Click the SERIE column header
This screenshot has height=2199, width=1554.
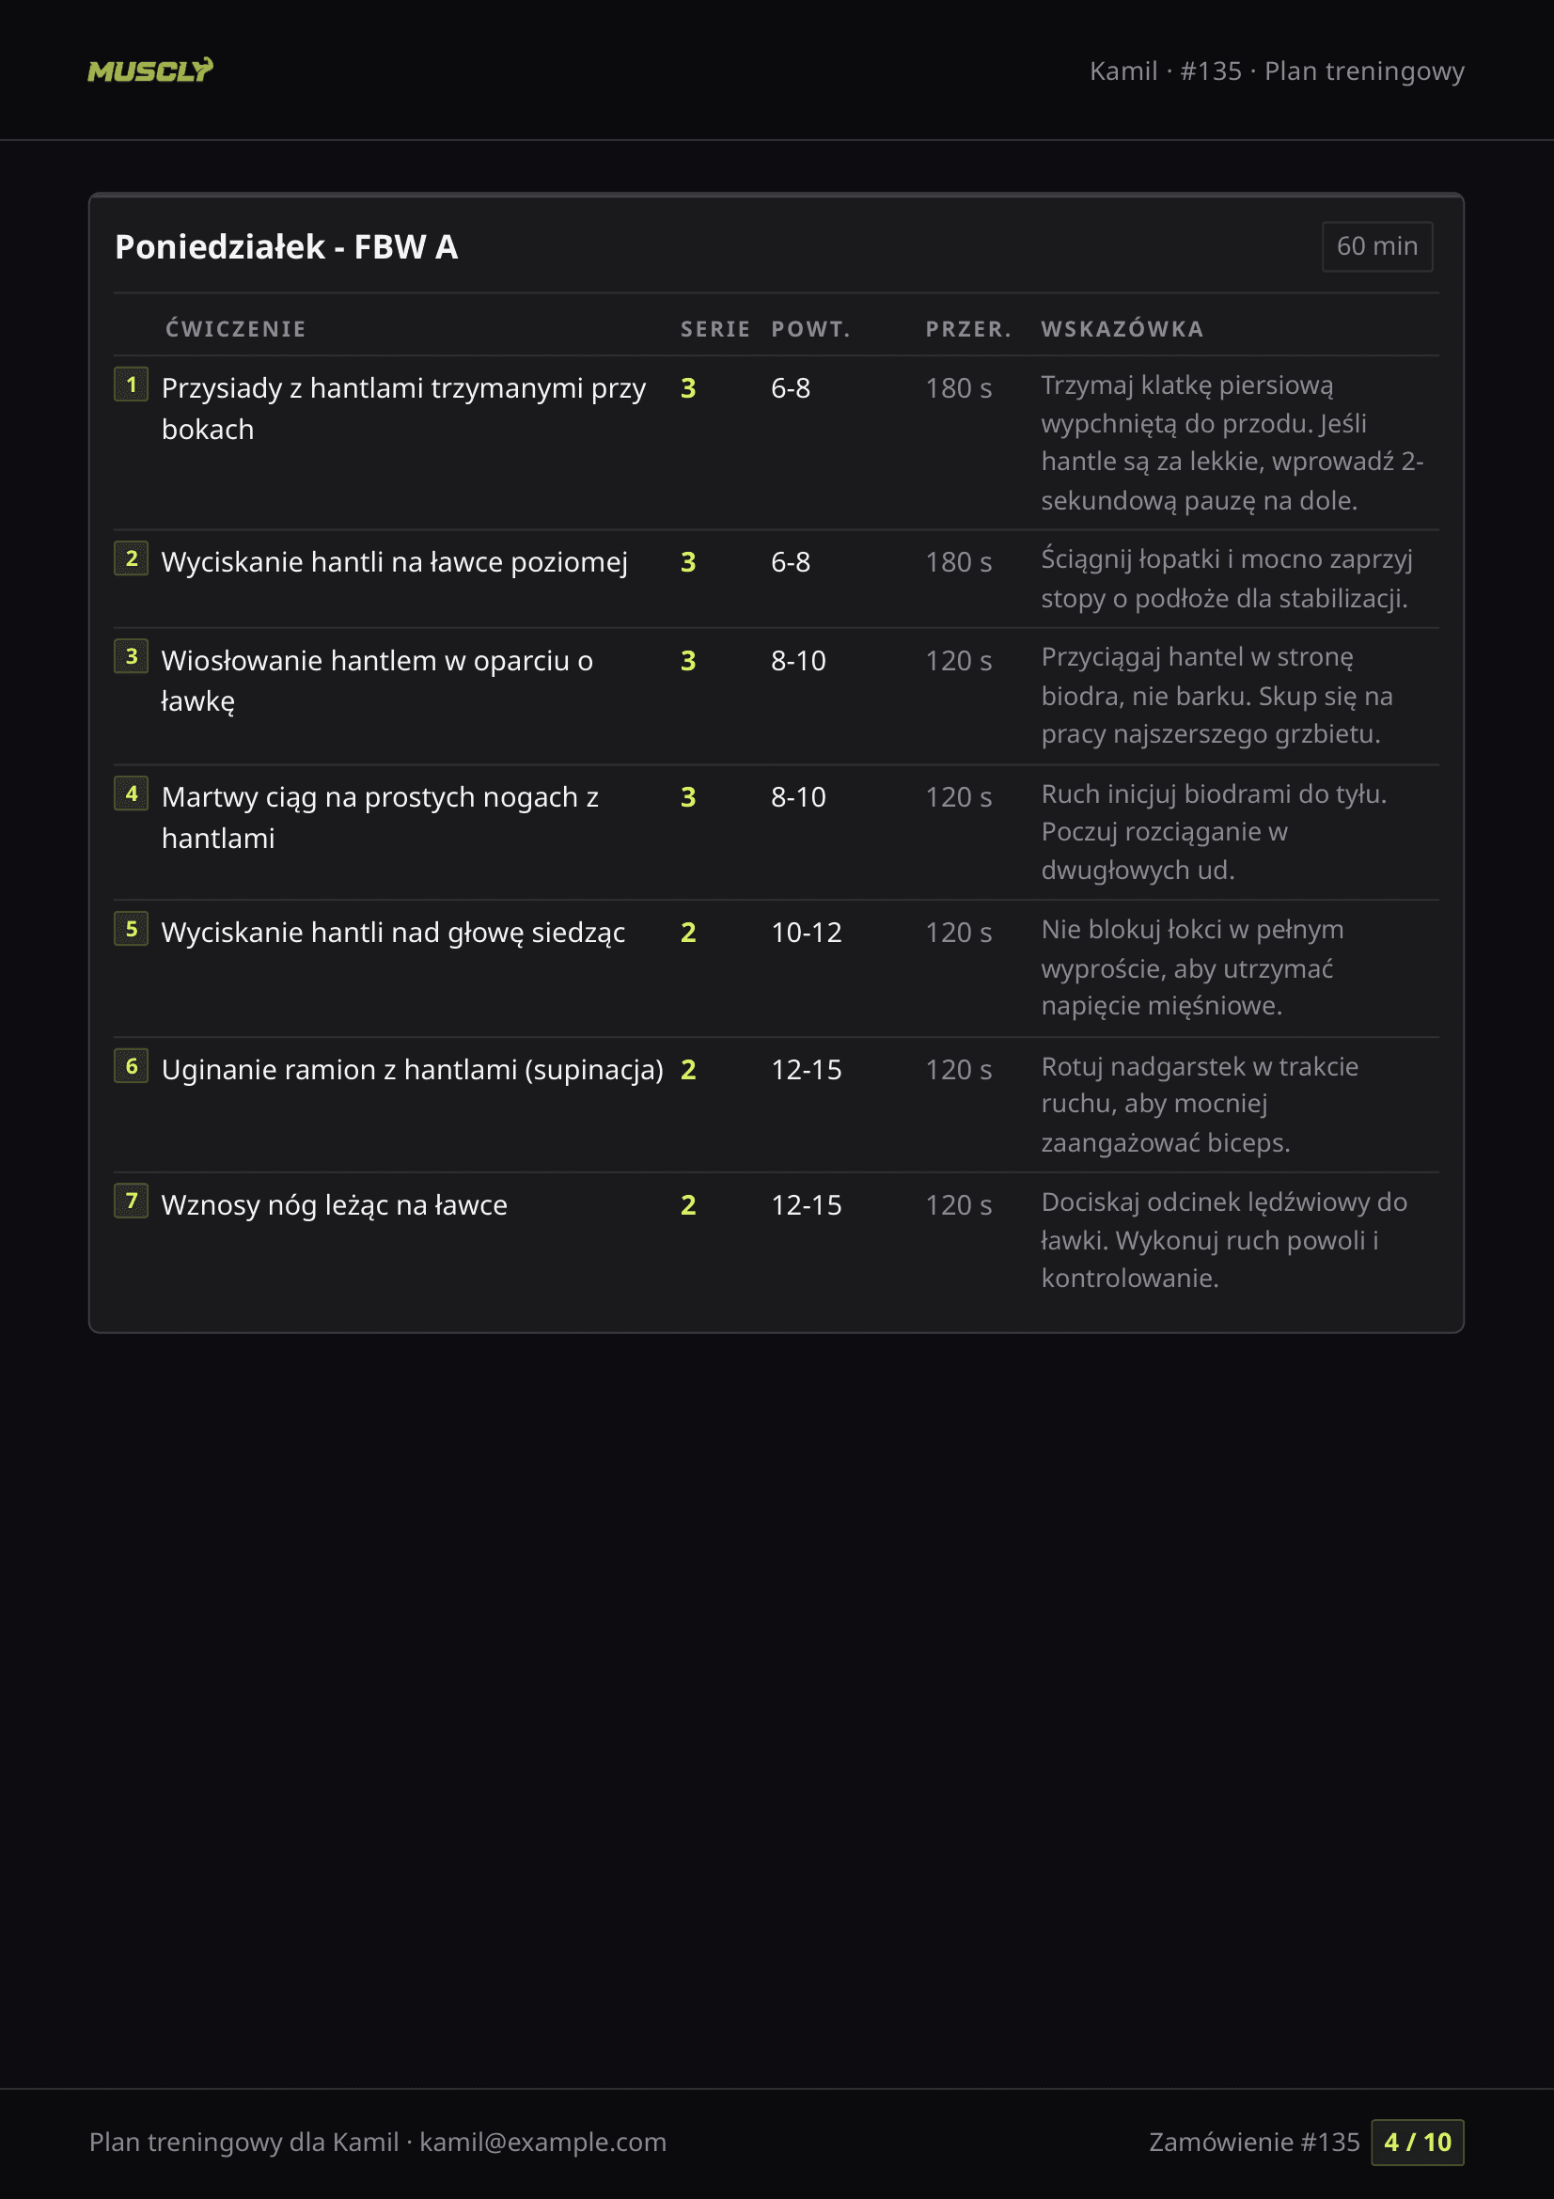(715, 329)
